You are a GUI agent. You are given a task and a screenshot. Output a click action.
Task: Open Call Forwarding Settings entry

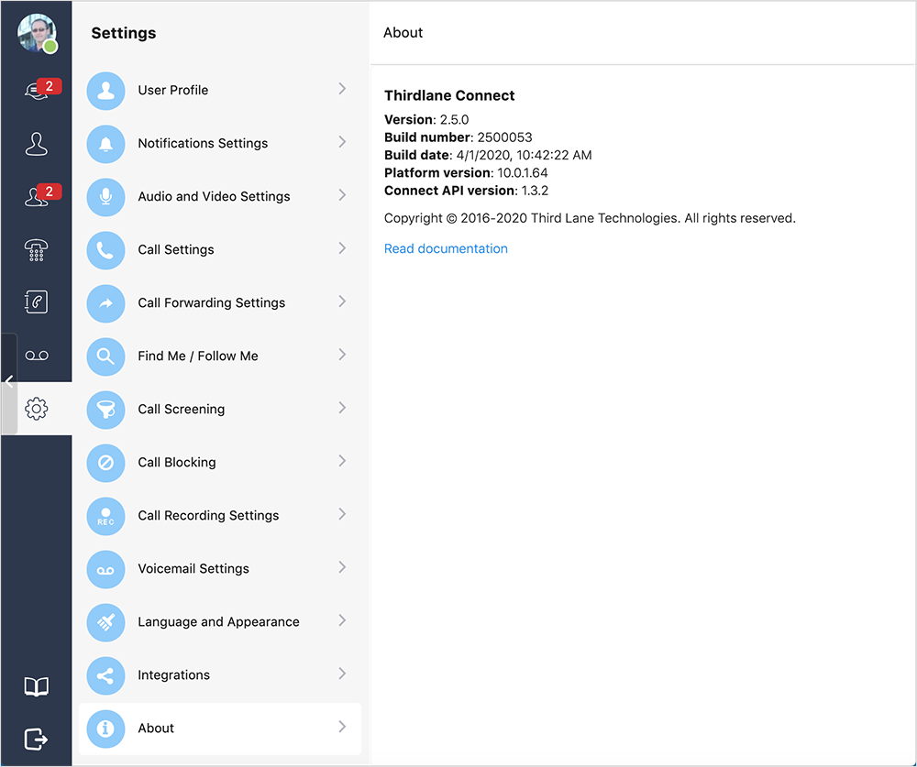point(211,302)
